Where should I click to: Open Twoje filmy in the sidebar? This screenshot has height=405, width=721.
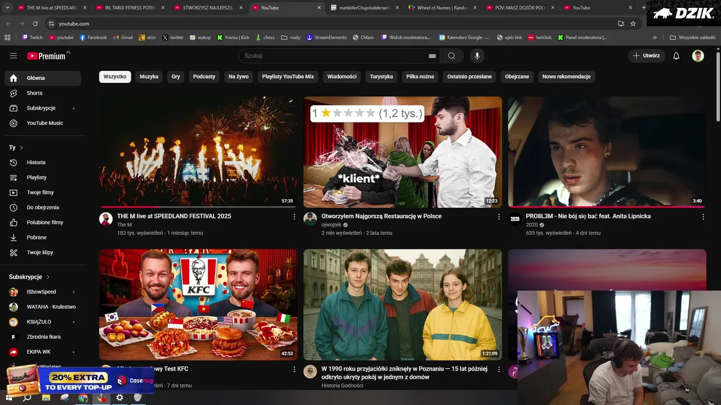click(x=43, y=192)
